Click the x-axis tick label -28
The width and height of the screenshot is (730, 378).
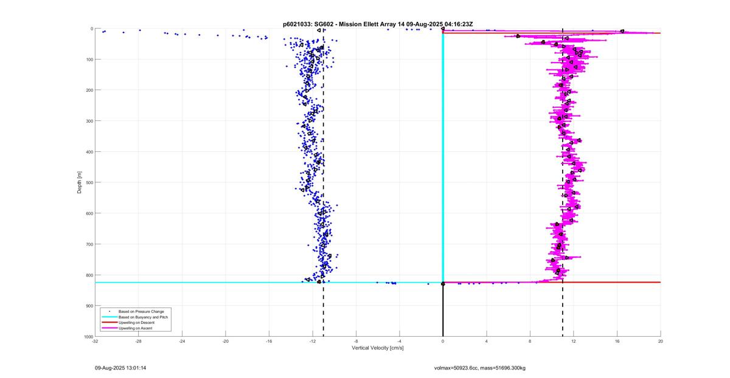point(138,341)
